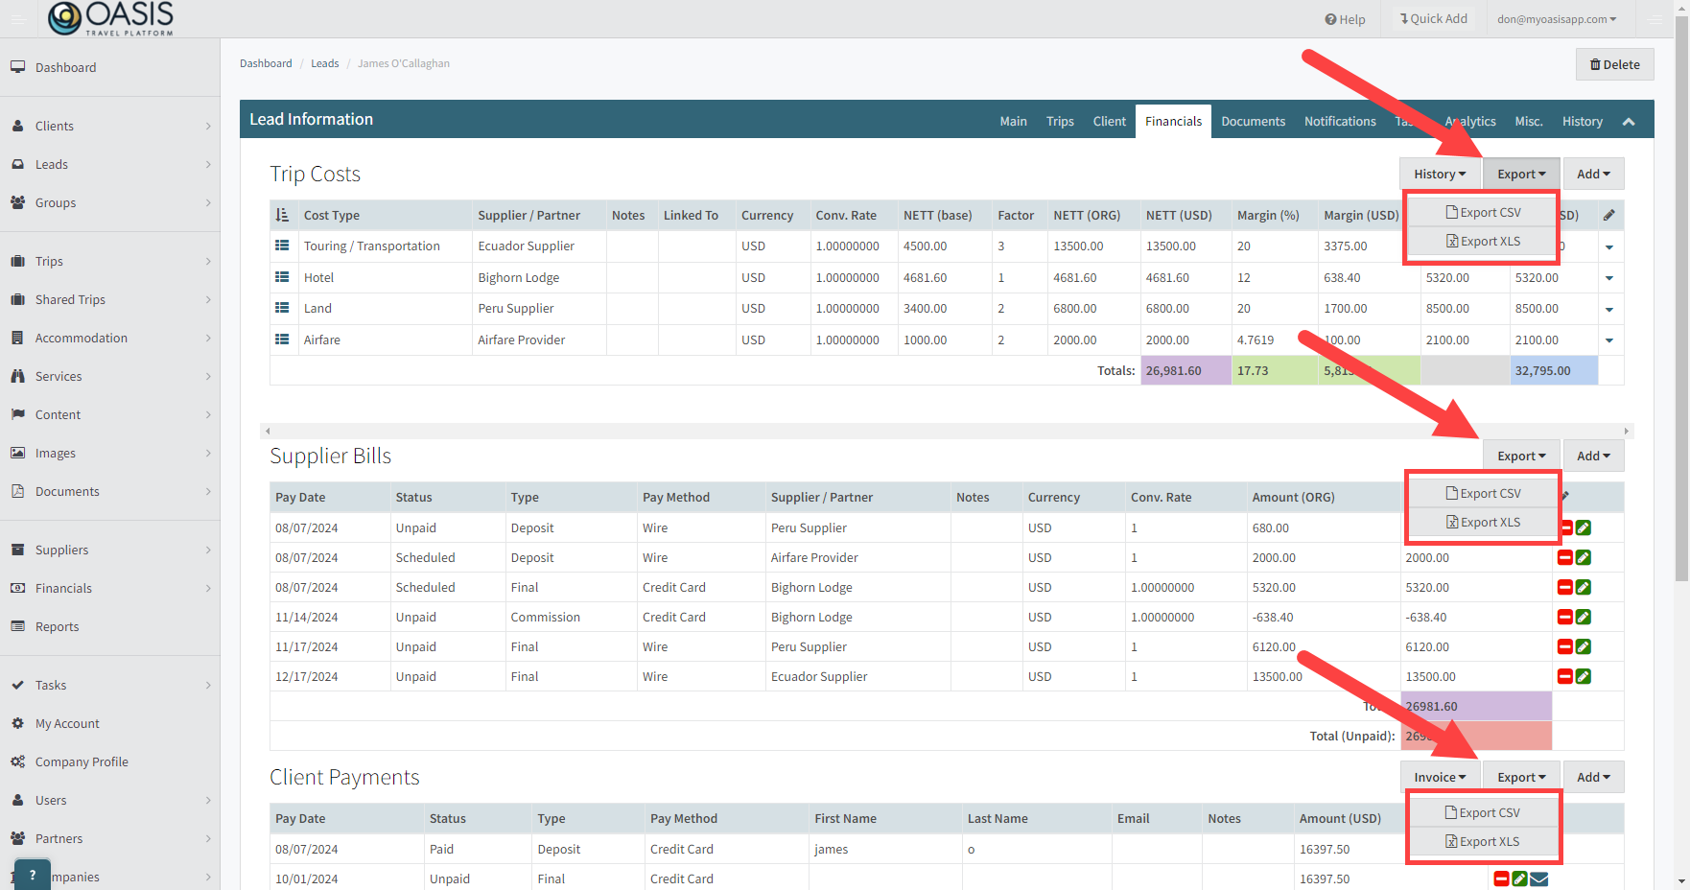
Task: Switch to the Main tab
Action: coord(1013,121)
